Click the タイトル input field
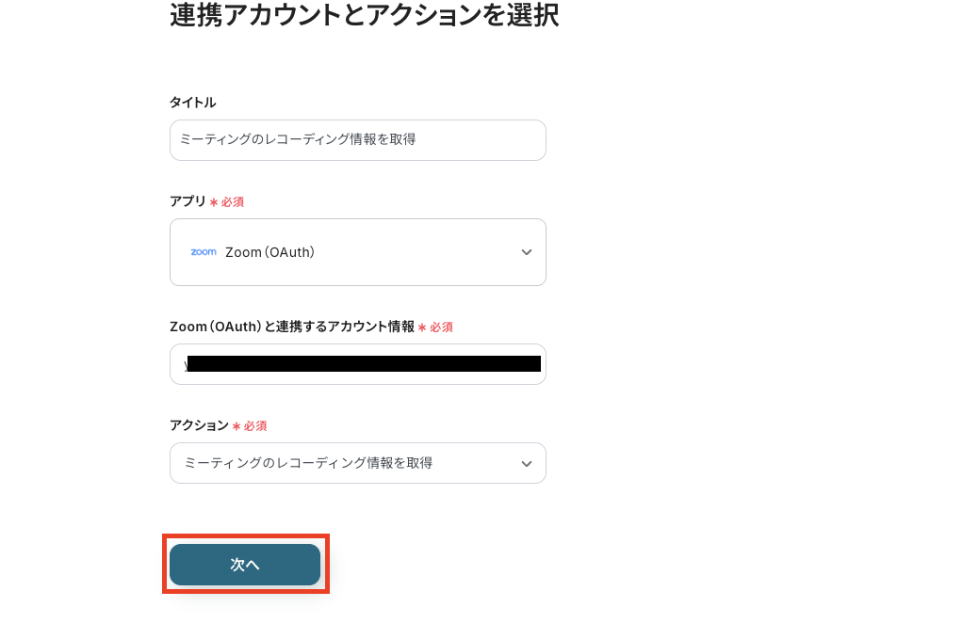This screenshot has height=623, width=963. 358,139
